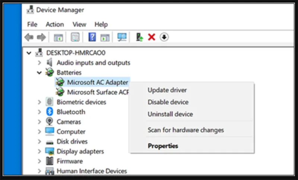Select the Microsoft AC Adapter label
The width and height of the screenshot is (298, 180).
click(x=98, y=82)
